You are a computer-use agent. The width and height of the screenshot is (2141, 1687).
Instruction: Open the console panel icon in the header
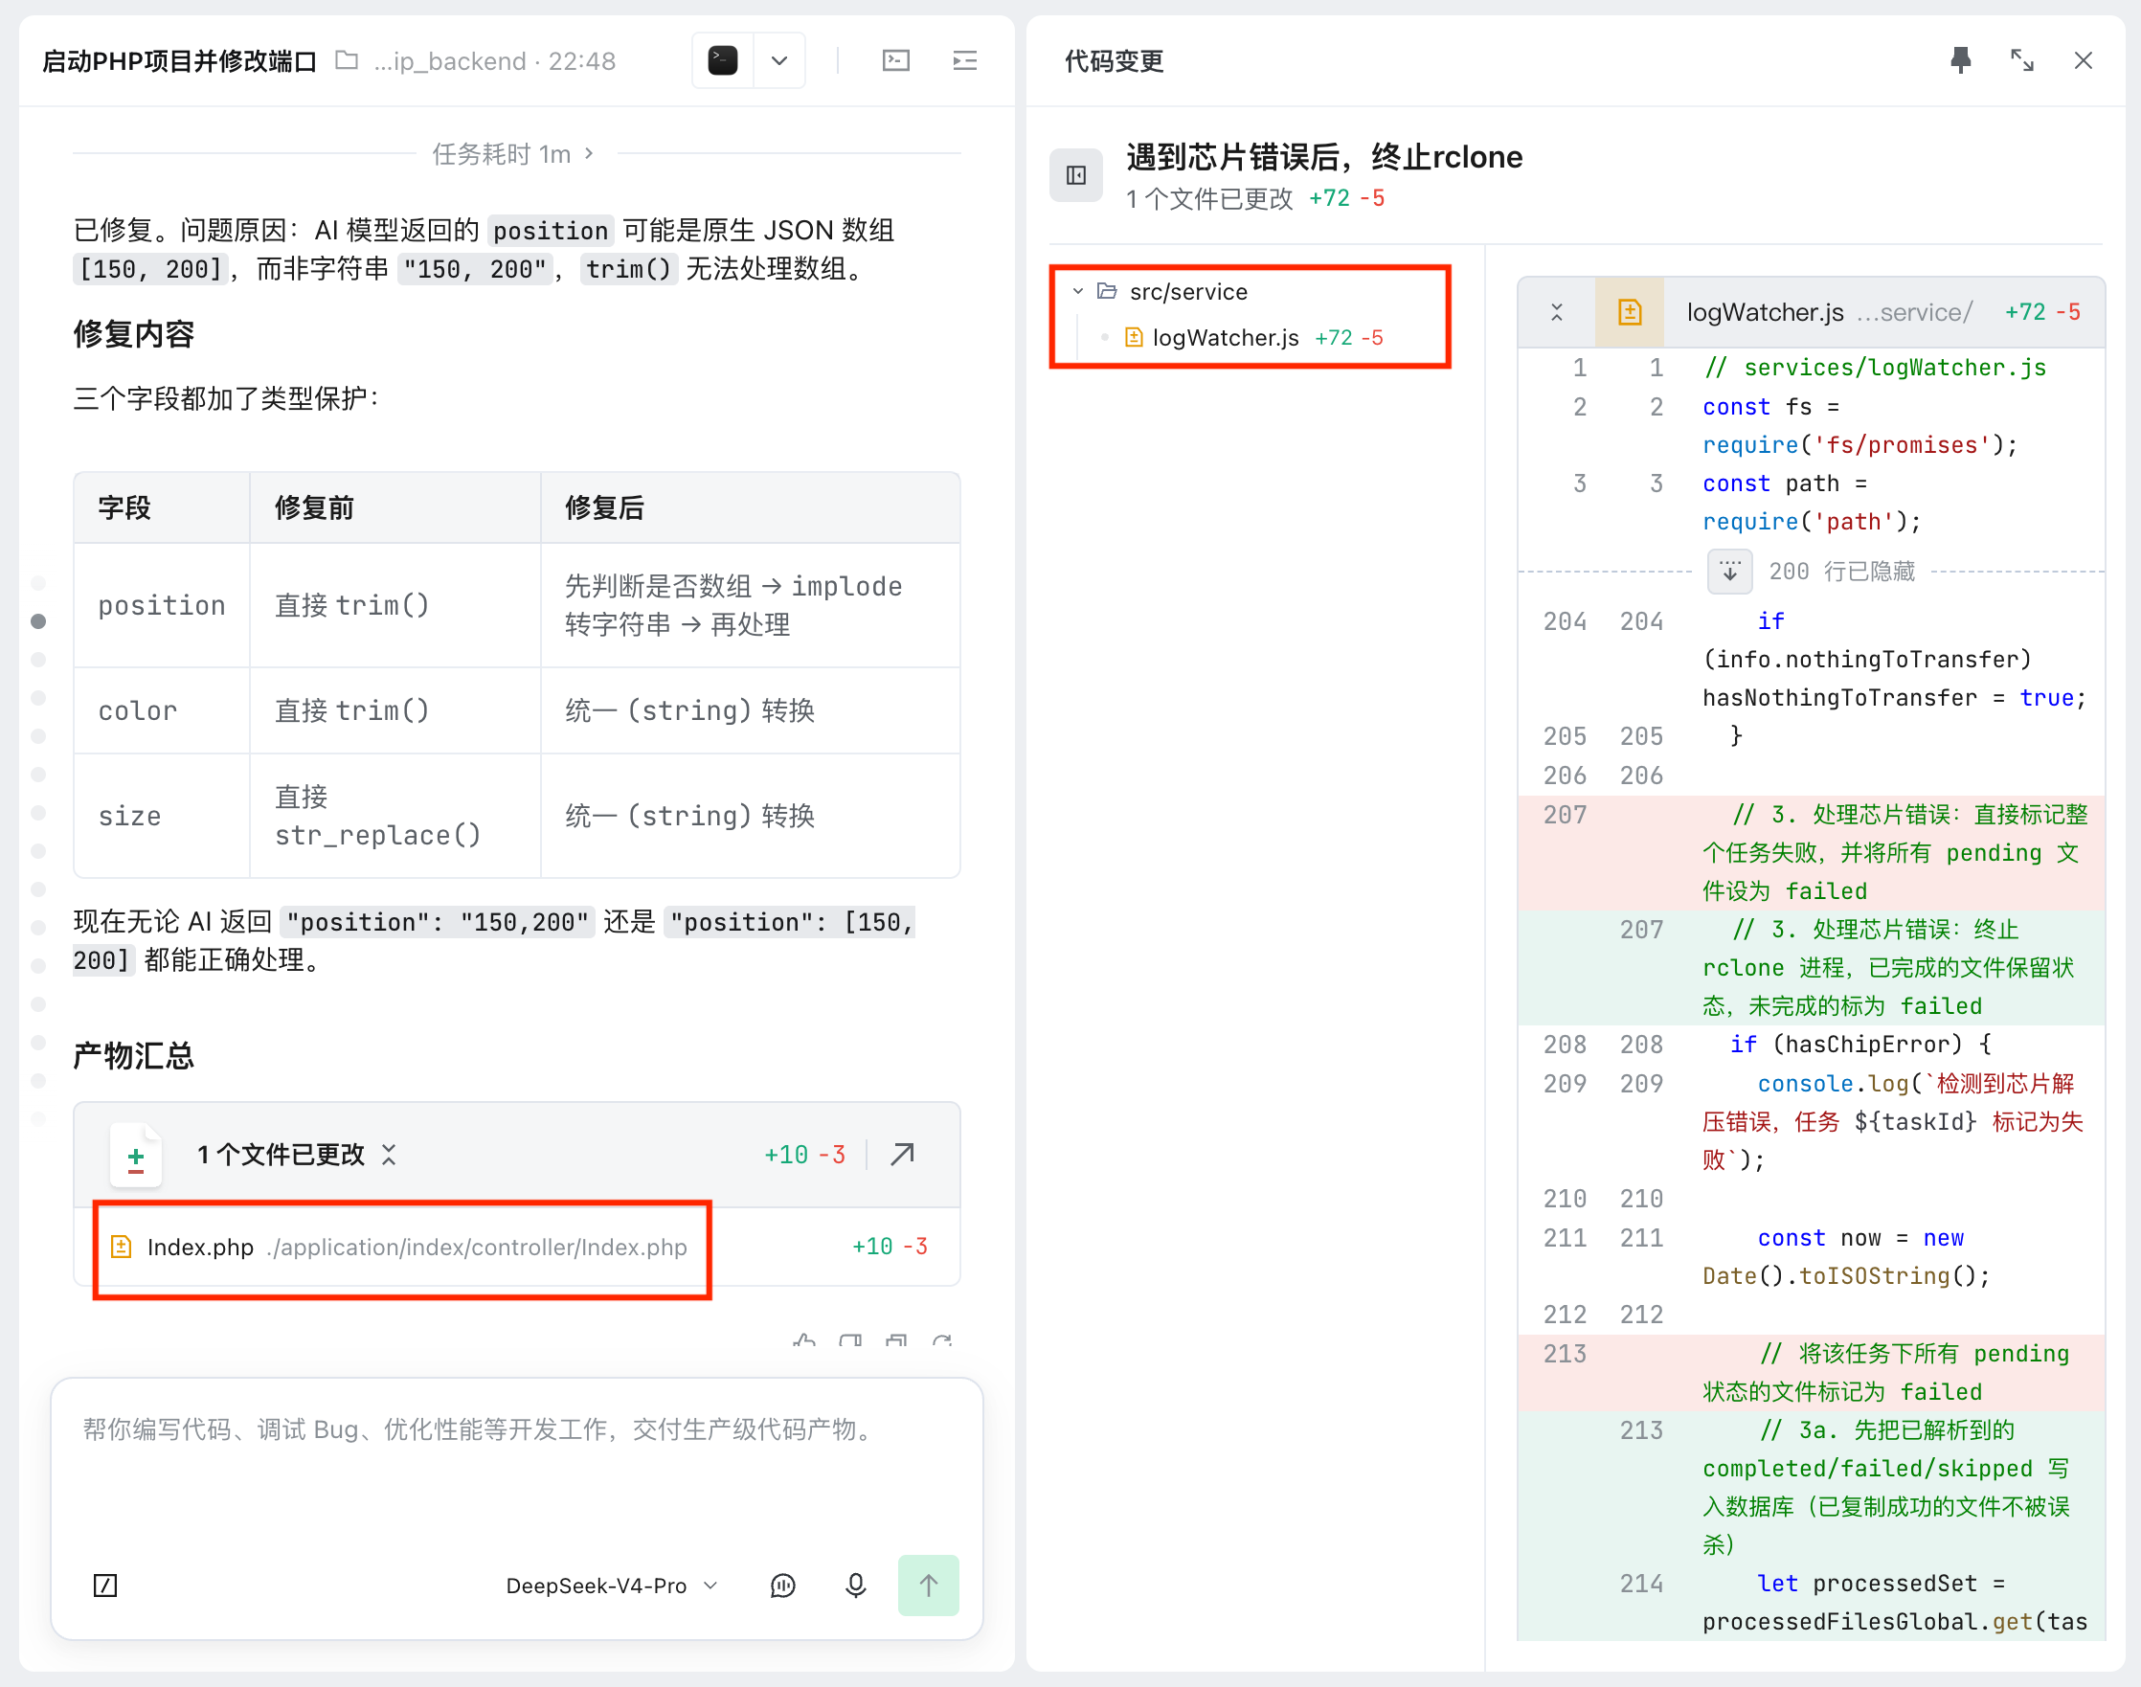click(895, 61)
